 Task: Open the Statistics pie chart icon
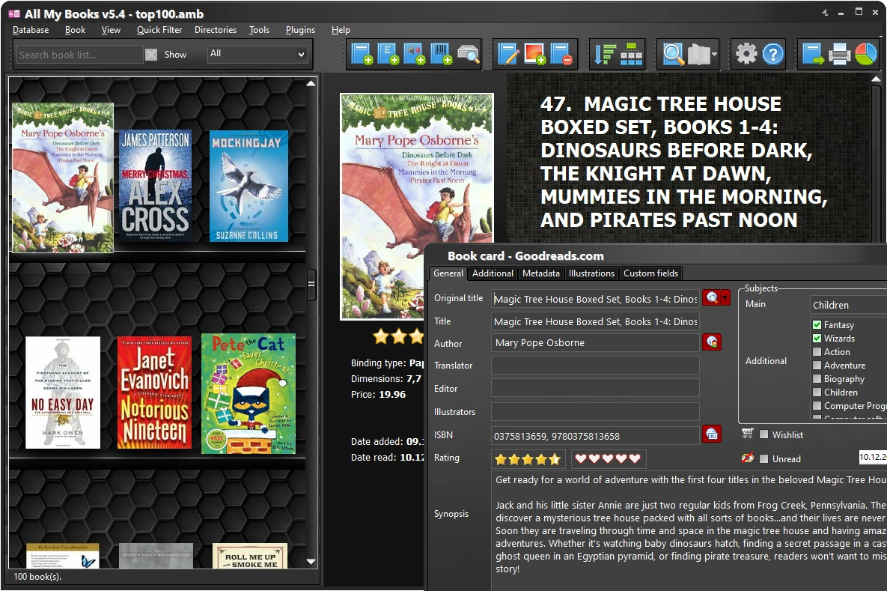click(865, 55)
